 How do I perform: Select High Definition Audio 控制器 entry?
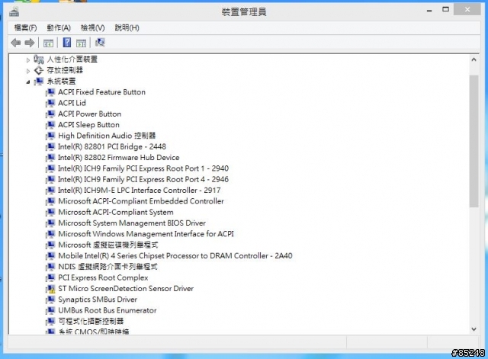point(107,136)
